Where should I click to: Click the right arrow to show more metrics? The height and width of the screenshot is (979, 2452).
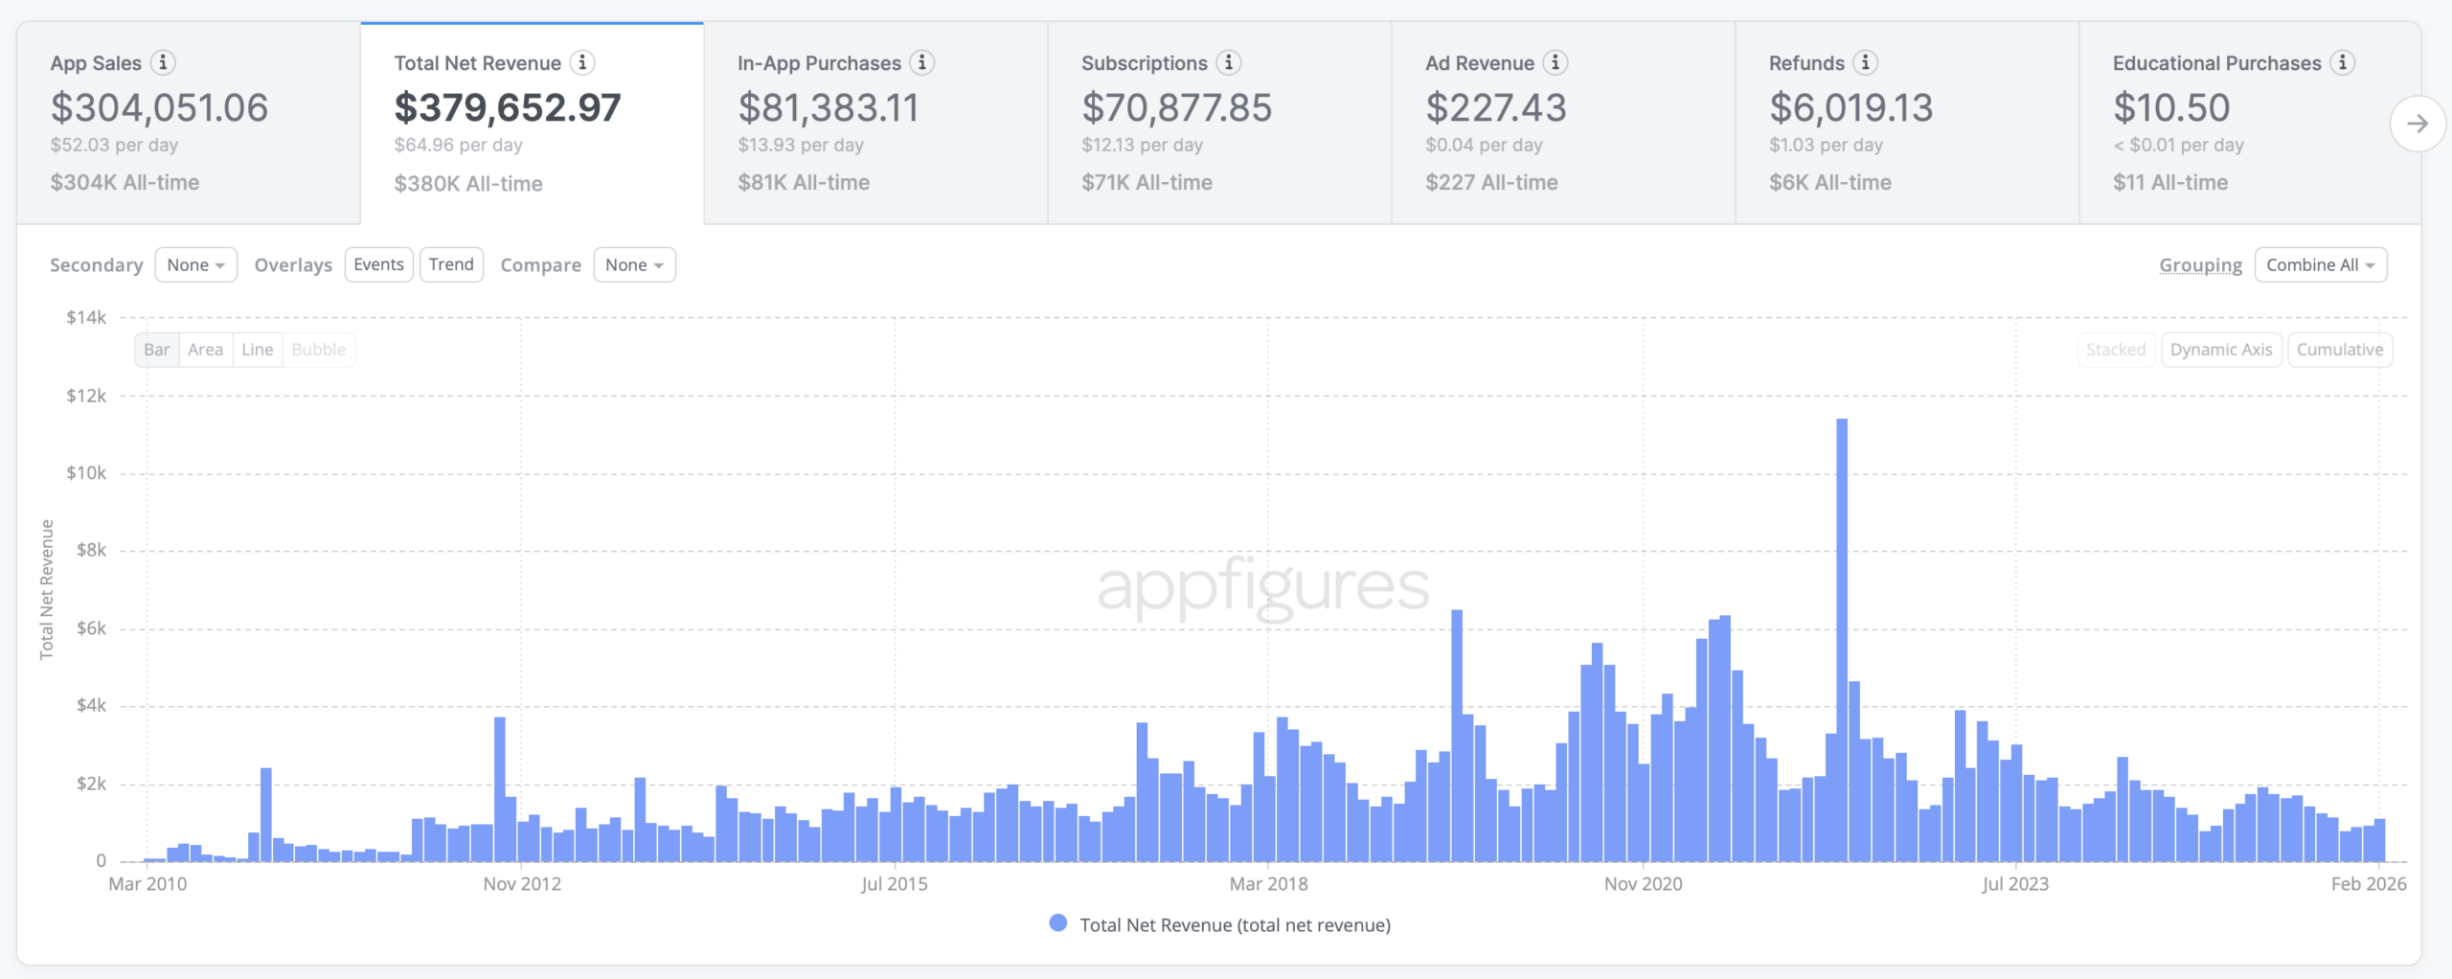[x=2417, y=124]
